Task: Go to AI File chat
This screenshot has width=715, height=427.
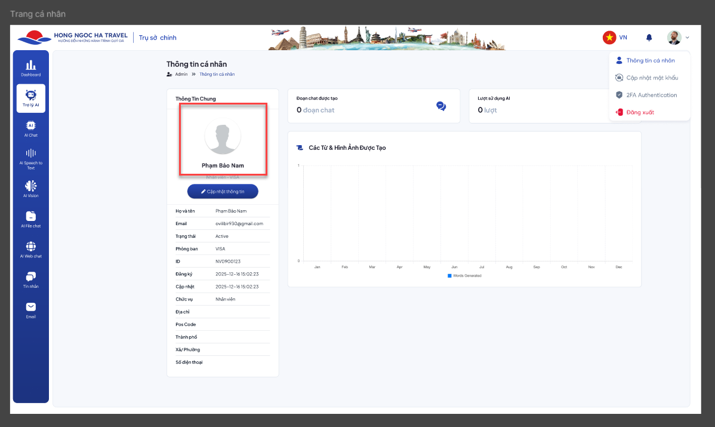Action: coord(31,219)
